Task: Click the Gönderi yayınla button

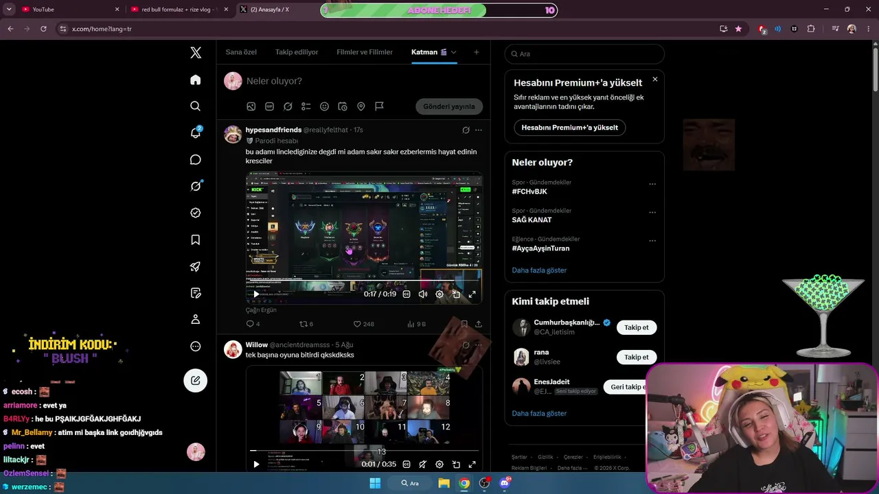Action: [449, 106]
